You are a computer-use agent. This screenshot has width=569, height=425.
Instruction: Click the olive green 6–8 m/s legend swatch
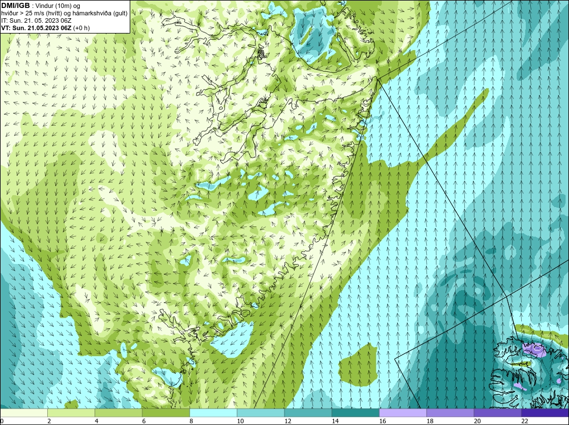[166, 412]
